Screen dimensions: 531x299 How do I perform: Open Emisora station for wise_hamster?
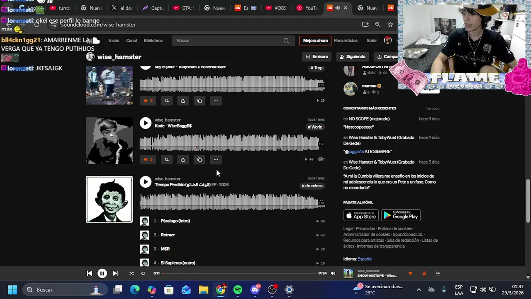317,56
